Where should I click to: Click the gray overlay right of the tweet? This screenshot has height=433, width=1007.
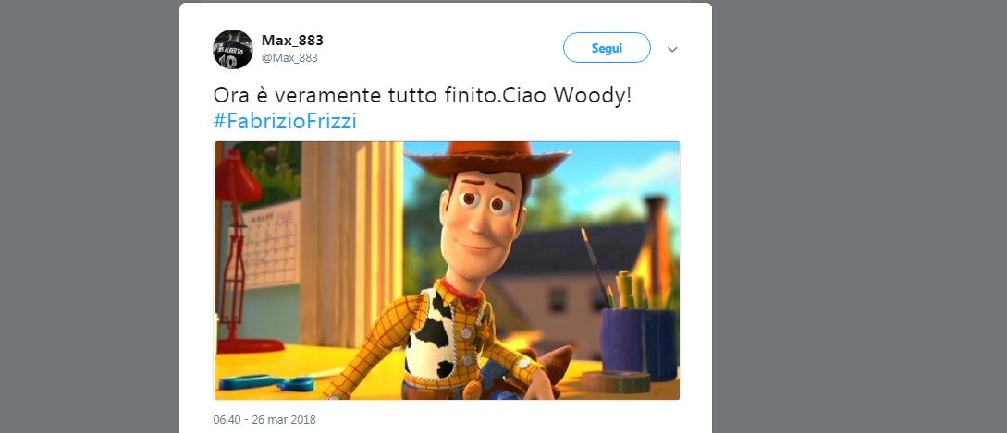click(859, 216)
